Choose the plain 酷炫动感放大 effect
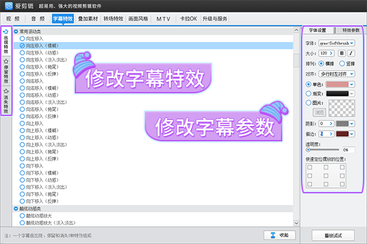Screen dimensions: 367x244 (x=35, y=216)
